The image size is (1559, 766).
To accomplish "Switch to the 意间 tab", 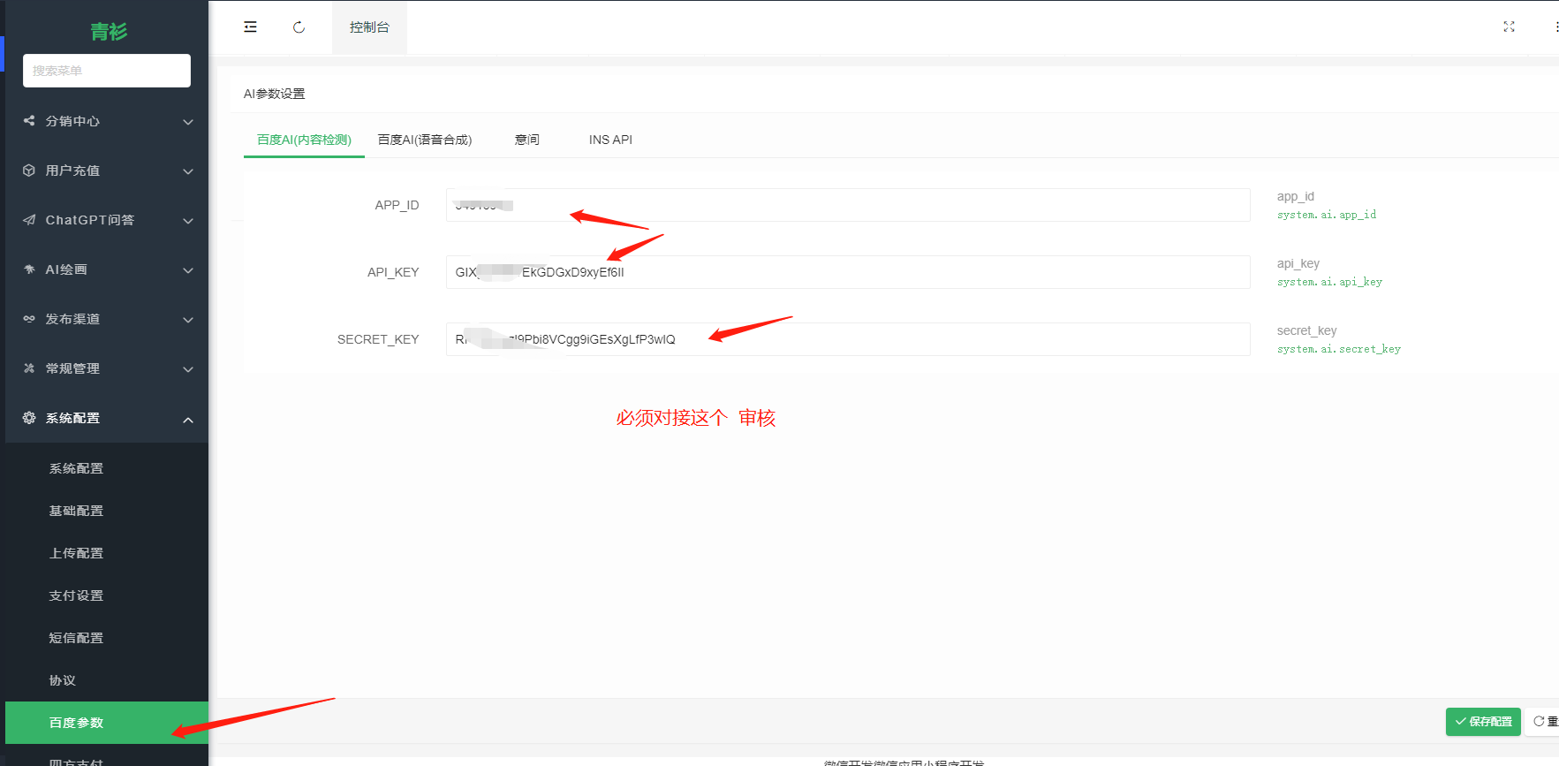I will click(x=527, y=140).
